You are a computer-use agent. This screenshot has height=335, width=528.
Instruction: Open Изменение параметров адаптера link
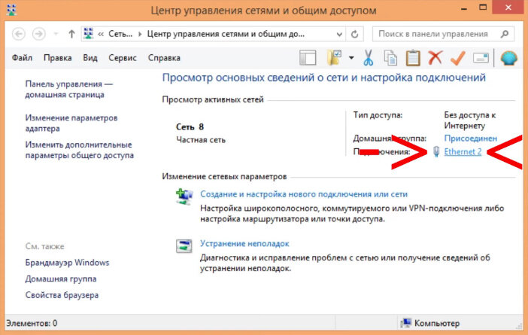[x=71, y=123]
